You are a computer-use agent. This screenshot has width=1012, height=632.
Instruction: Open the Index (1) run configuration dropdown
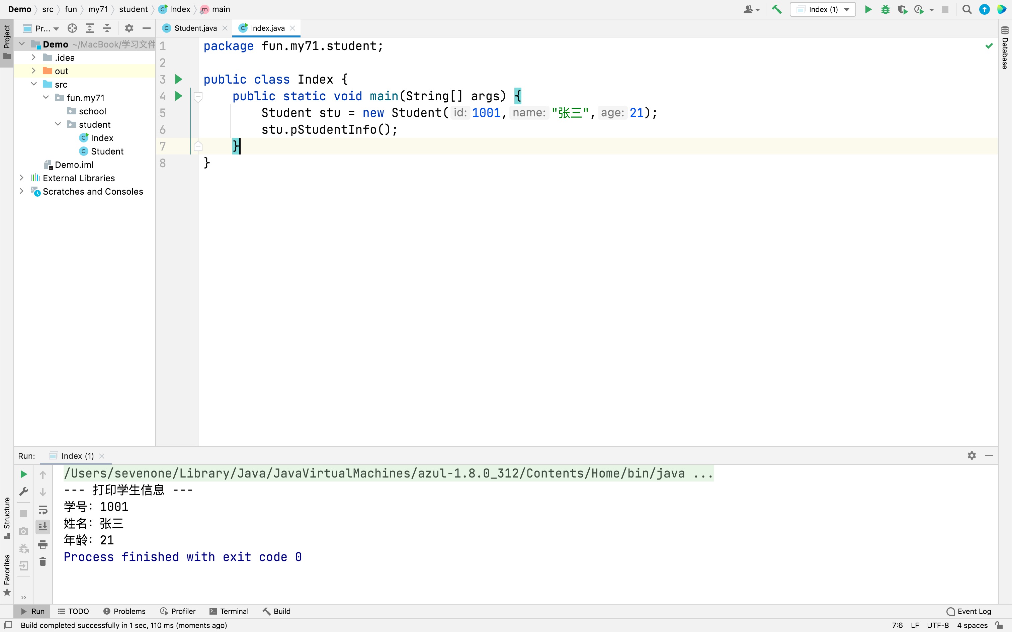click(823, 9)
